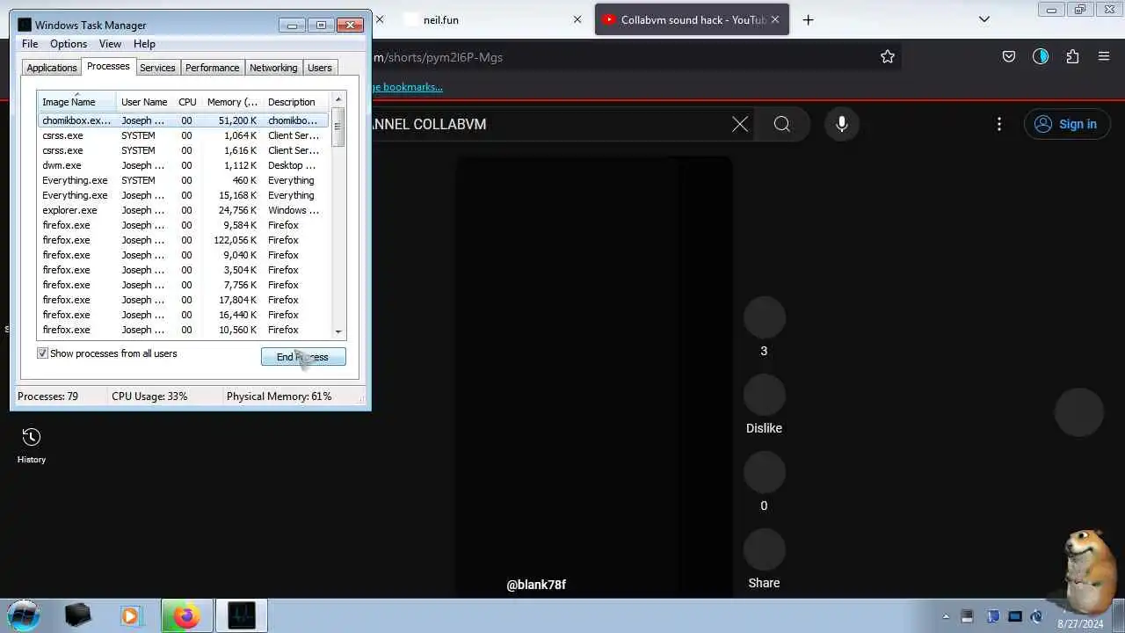Launch the media player taskbar icon
The width and height of the screenshot is (1125, 633).
(x=130, y=615)
